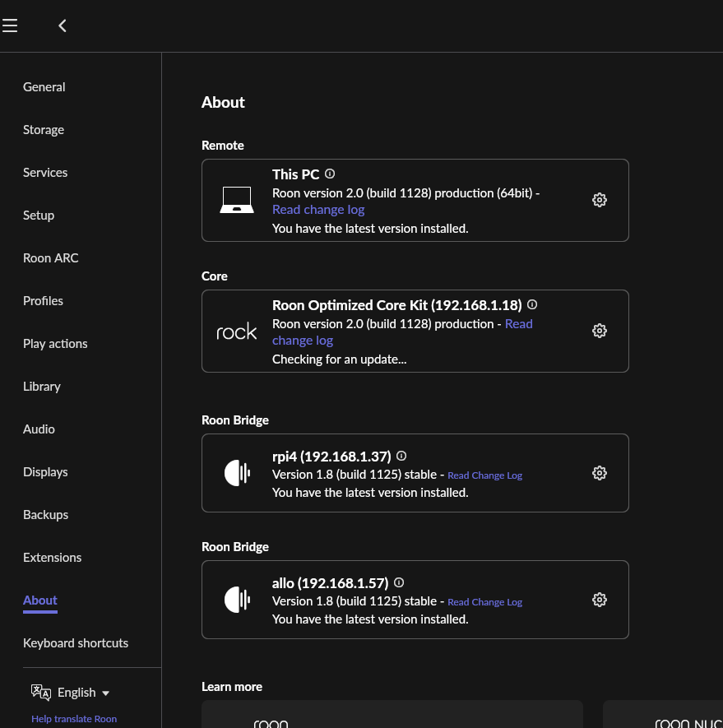Open Play actions settings tab
723x728 pixels.
coord(55,344)
